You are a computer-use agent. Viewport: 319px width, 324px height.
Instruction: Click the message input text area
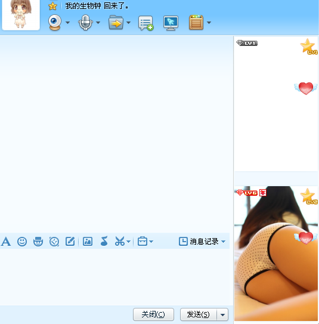[x=115, y=277]
